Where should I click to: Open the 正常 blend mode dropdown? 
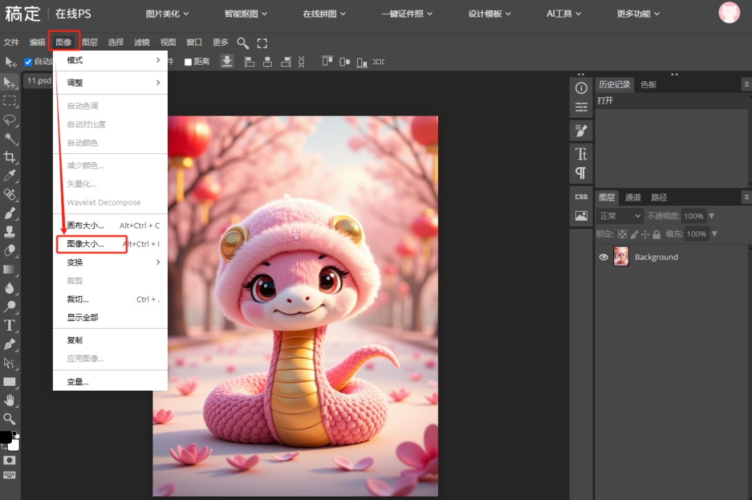click(x=619, y=217)
